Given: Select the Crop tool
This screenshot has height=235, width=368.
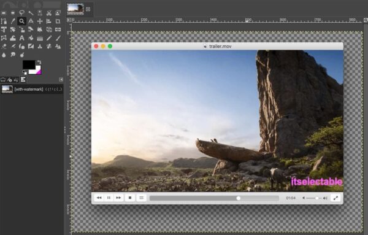Looking at the screenshot, I should pos(58,21).
